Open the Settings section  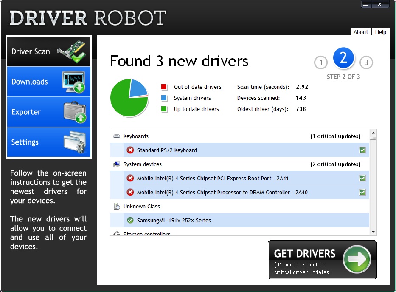49,142
